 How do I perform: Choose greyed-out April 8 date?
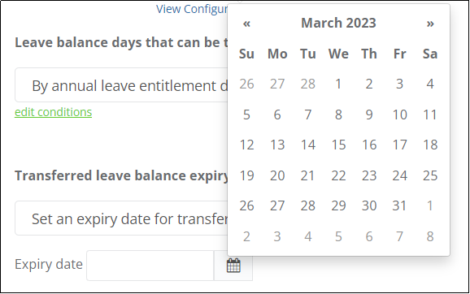point(430,236)
